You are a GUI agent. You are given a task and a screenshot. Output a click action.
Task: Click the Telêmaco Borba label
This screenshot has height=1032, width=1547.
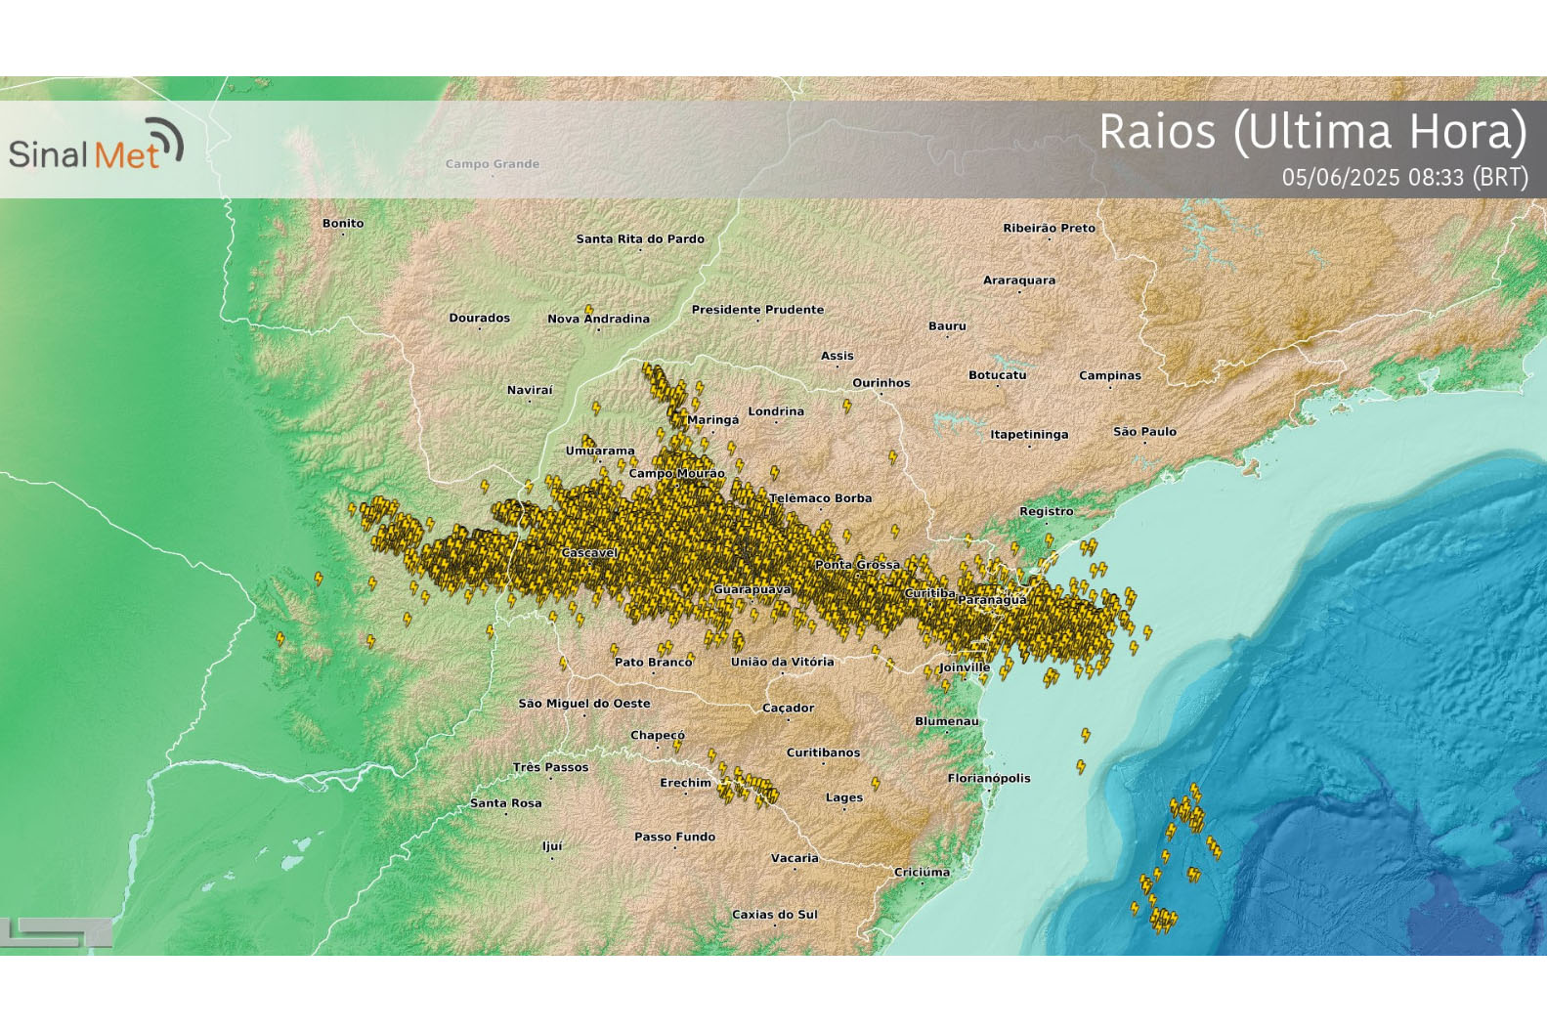tap(820, 498)
